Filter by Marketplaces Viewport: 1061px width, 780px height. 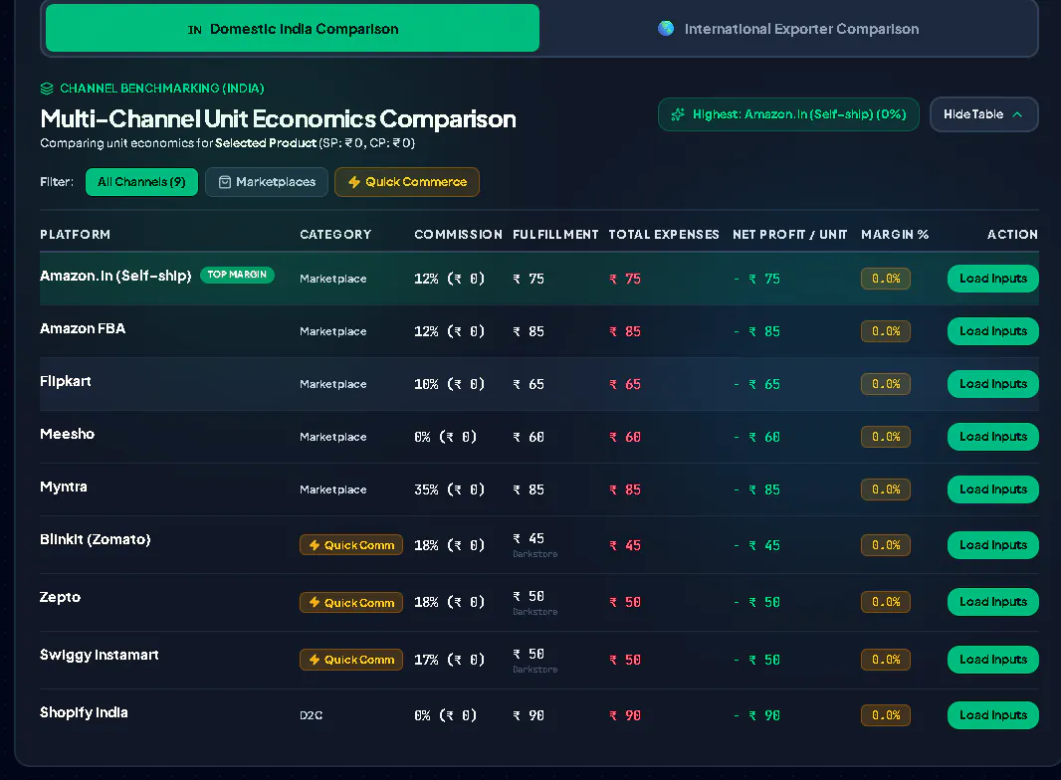click(x=267, y=182)
